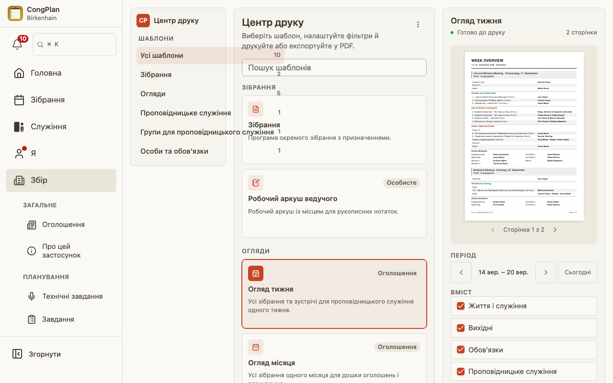
Task: Click the Сьогодні button
Action: pos(578,272)
